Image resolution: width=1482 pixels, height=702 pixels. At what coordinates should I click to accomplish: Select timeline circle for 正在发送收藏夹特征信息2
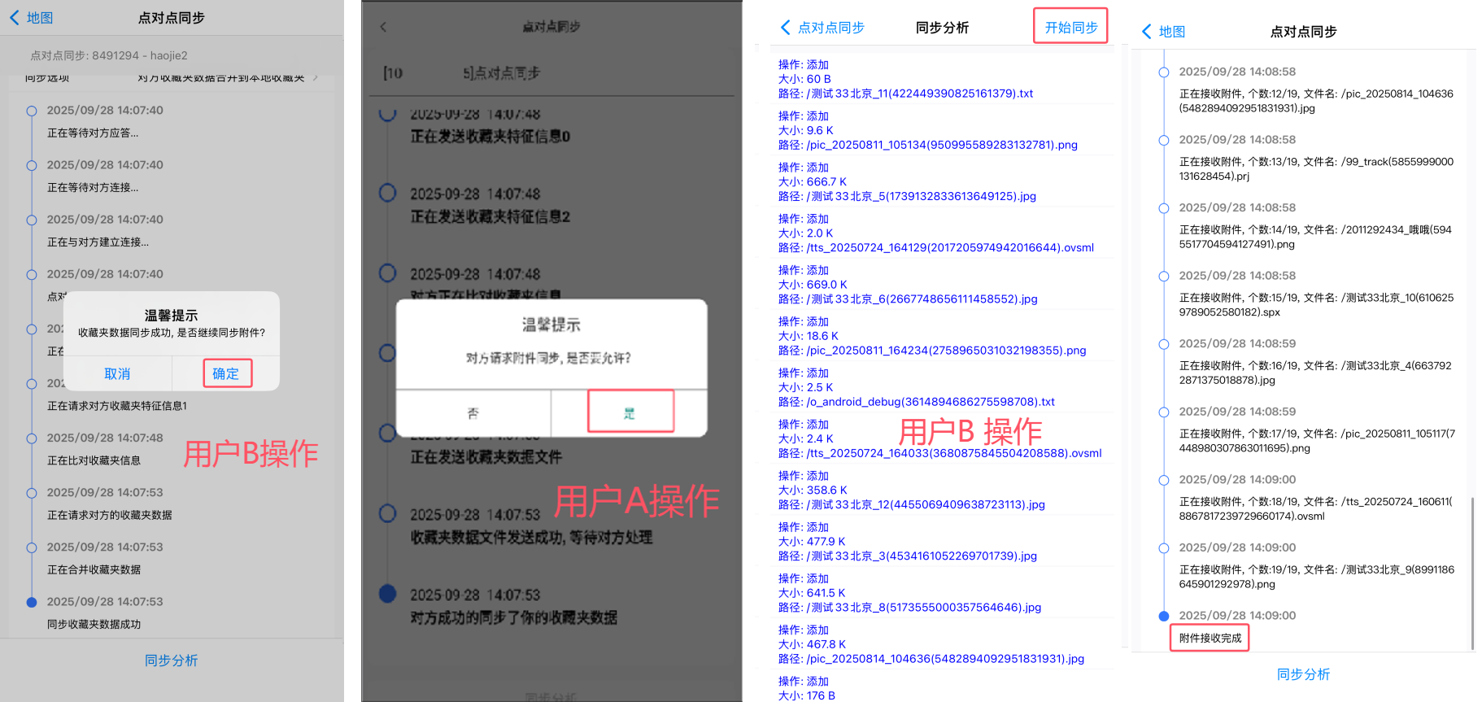388,193
